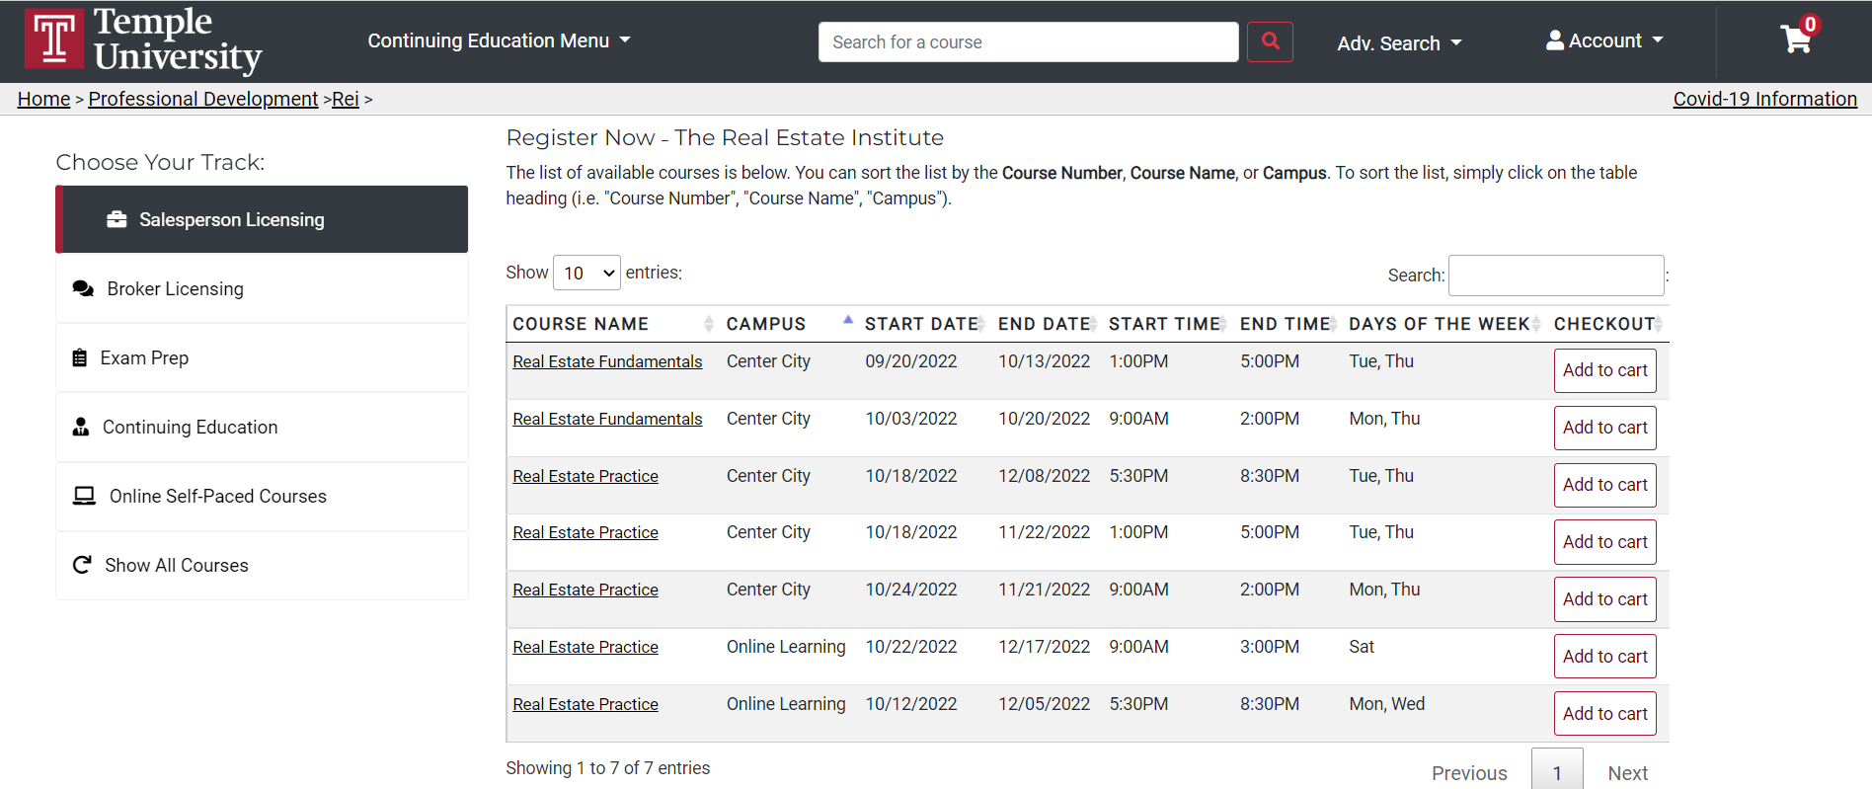The width and height of the screenshot is (1872, 789).
Task: Click the "Mon, Wed" days cell
Action: (x=1387, y=704)
